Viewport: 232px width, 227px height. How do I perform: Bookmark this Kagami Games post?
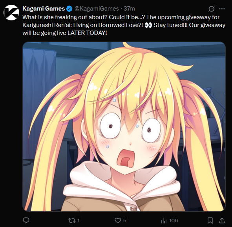210,220
